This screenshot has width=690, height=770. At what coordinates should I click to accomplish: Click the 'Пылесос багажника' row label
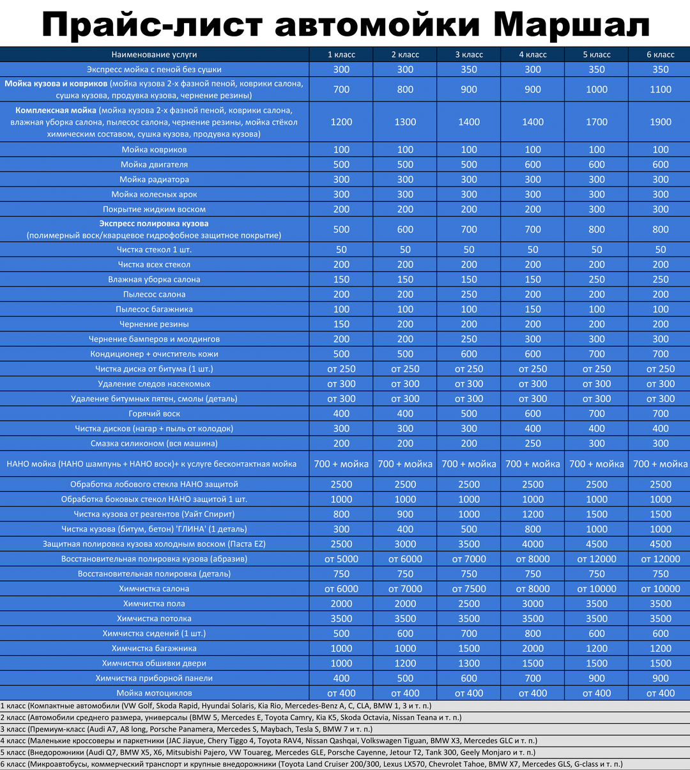pyautogui.click(x=154, y=309)
